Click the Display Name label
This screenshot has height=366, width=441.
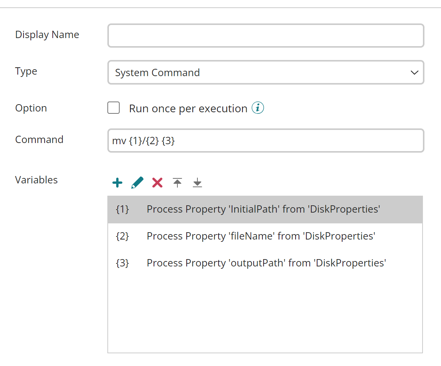[x=47, y=34]
